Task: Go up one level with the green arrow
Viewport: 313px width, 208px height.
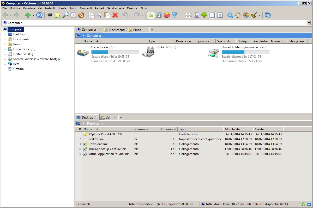Action: click(28, 15)
